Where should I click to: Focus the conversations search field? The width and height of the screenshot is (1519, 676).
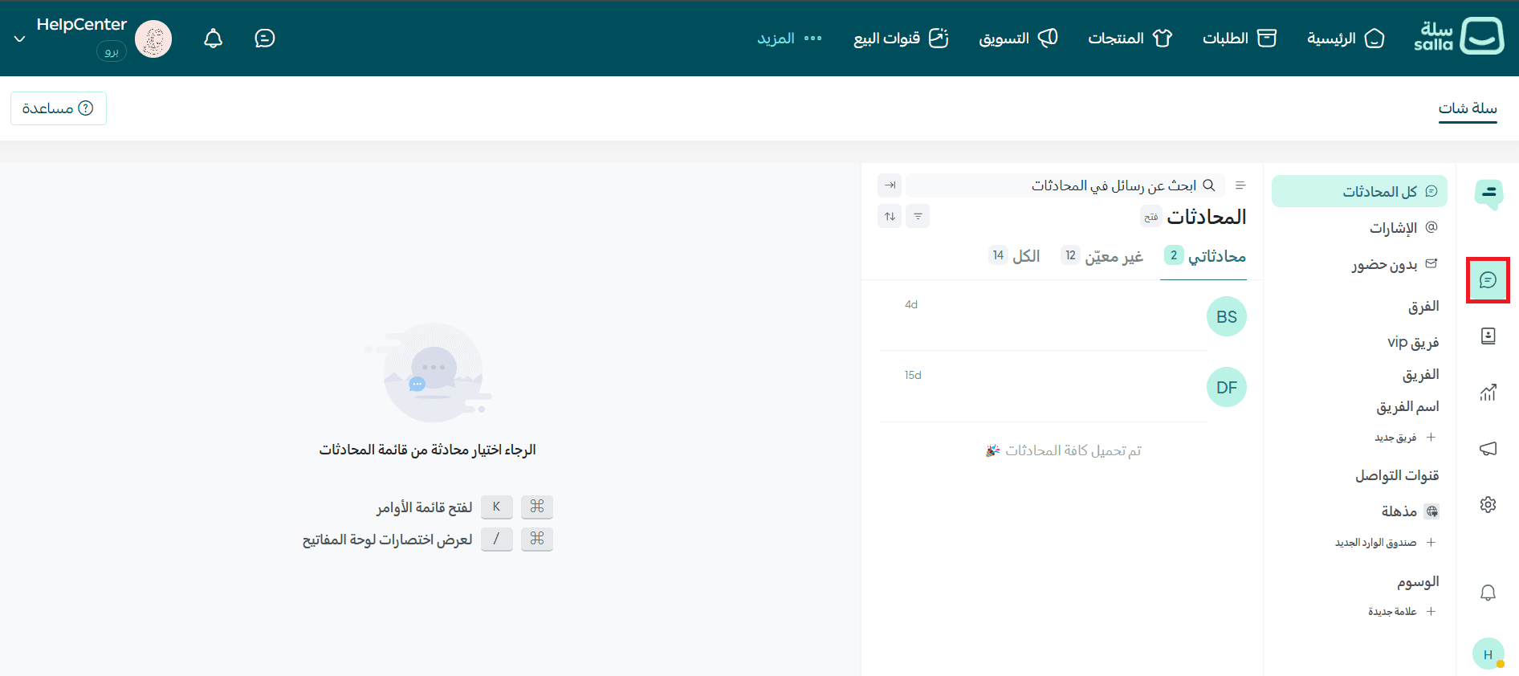[1065, 185]
